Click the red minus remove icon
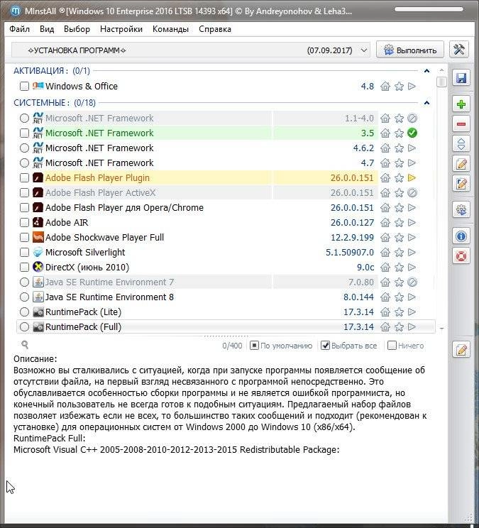Viewport: 479px width, 528px height. point(461,124)
